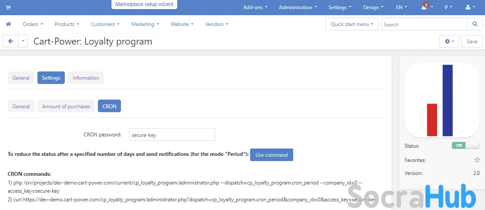Select the top-level Settings tab
Screen dimensions: 485x210
point(51,78)
